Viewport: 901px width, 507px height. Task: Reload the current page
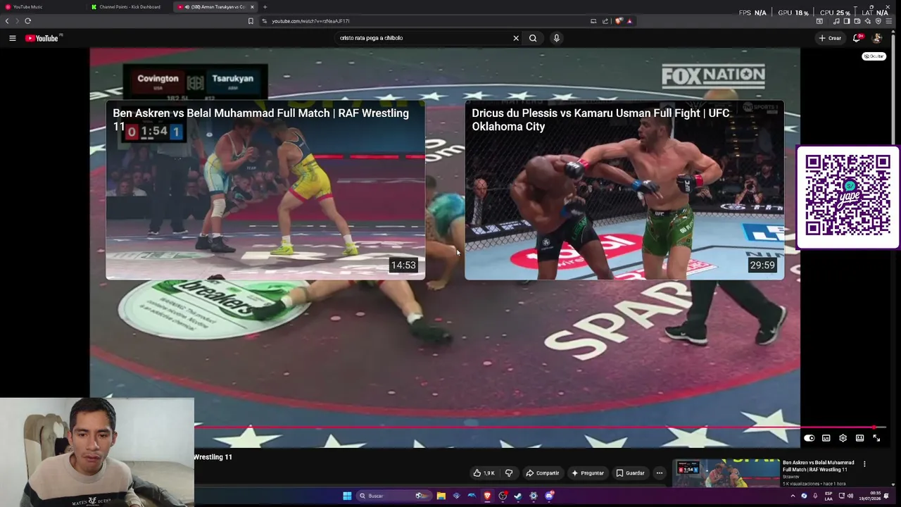[x=28, y=21]
